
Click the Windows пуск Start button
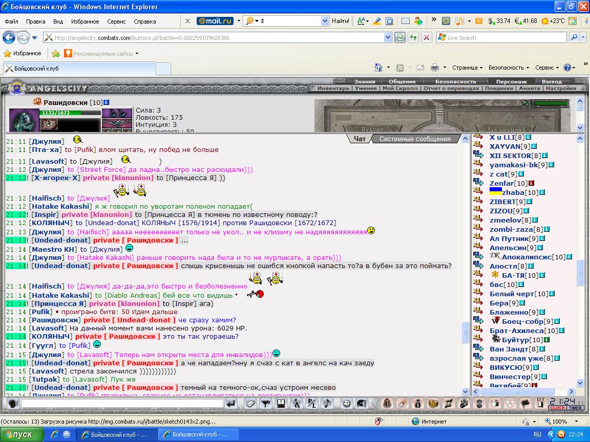pyautogui.click(x=22, y=434)
